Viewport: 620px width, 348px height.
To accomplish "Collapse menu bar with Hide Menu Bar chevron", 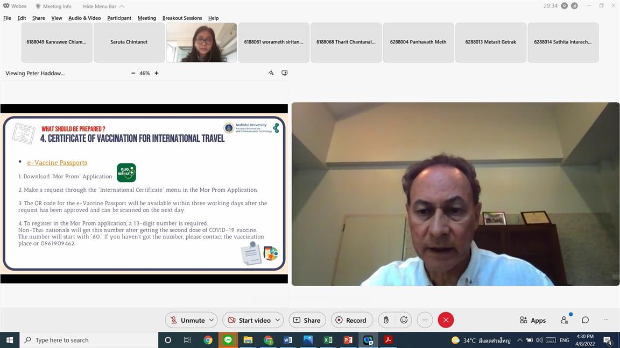I will 122,6.
